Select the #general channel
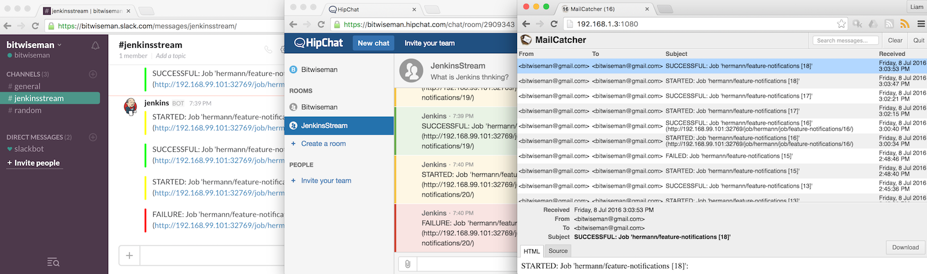Screen dimensions: 927x274 coord(27,86)
